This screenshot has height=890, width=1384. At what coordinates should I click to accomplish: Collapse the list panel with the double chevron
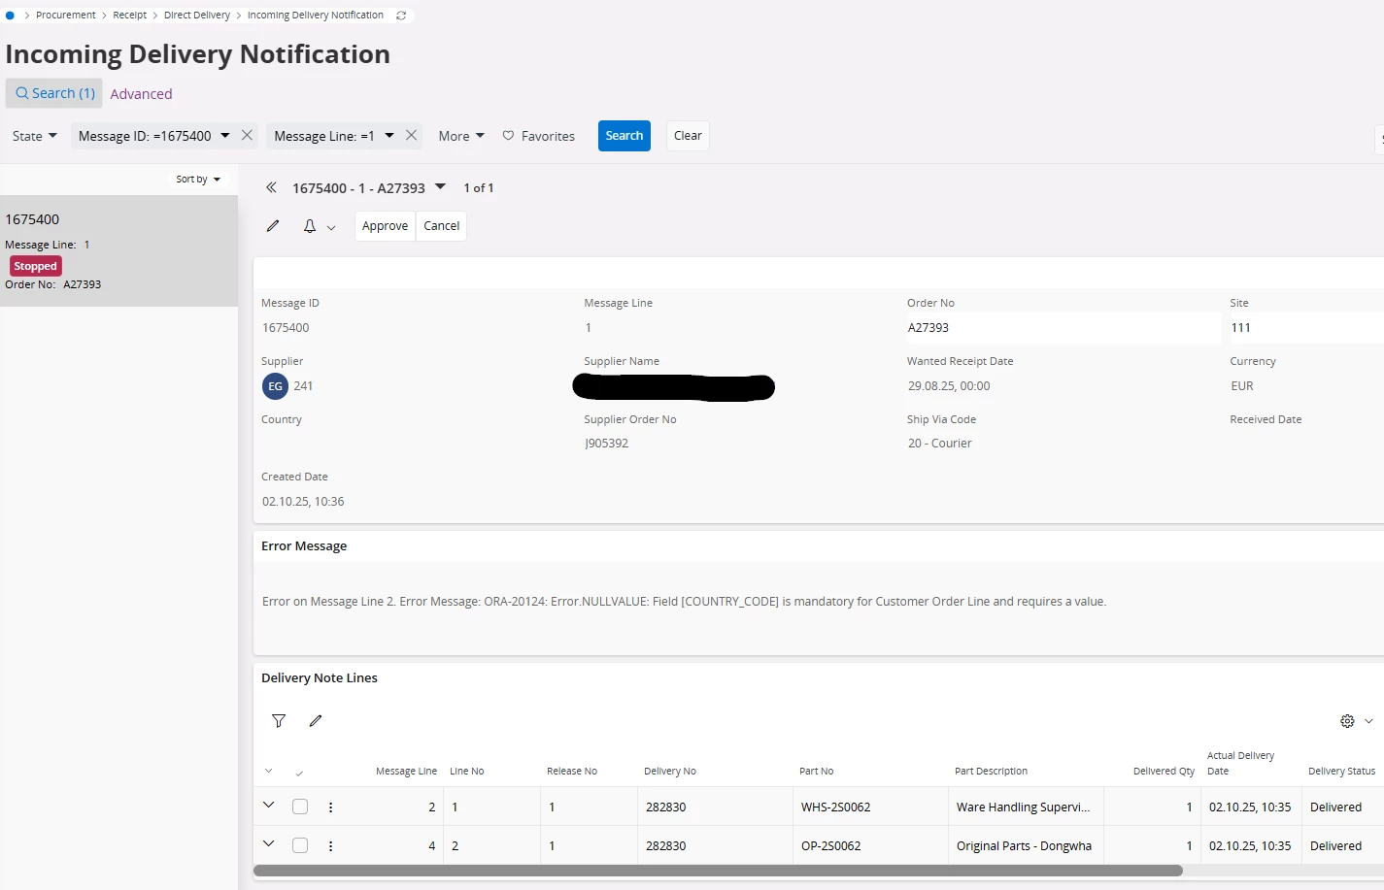coord(271,187)
